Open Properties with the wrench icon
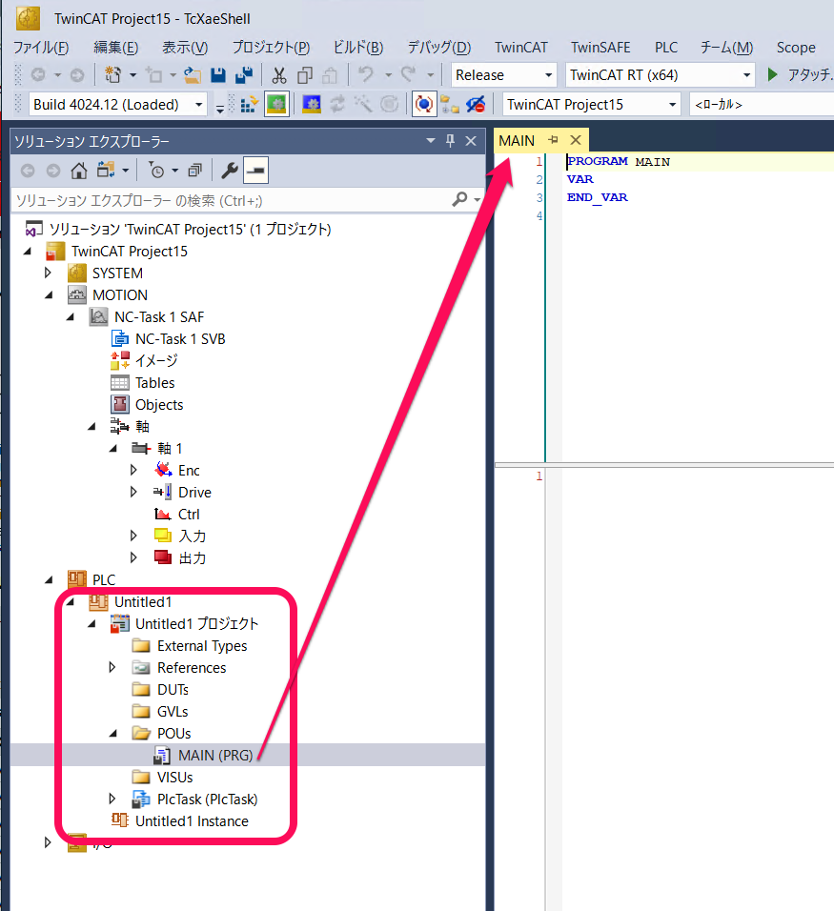The image size is (834, 911). click(230, 171)
